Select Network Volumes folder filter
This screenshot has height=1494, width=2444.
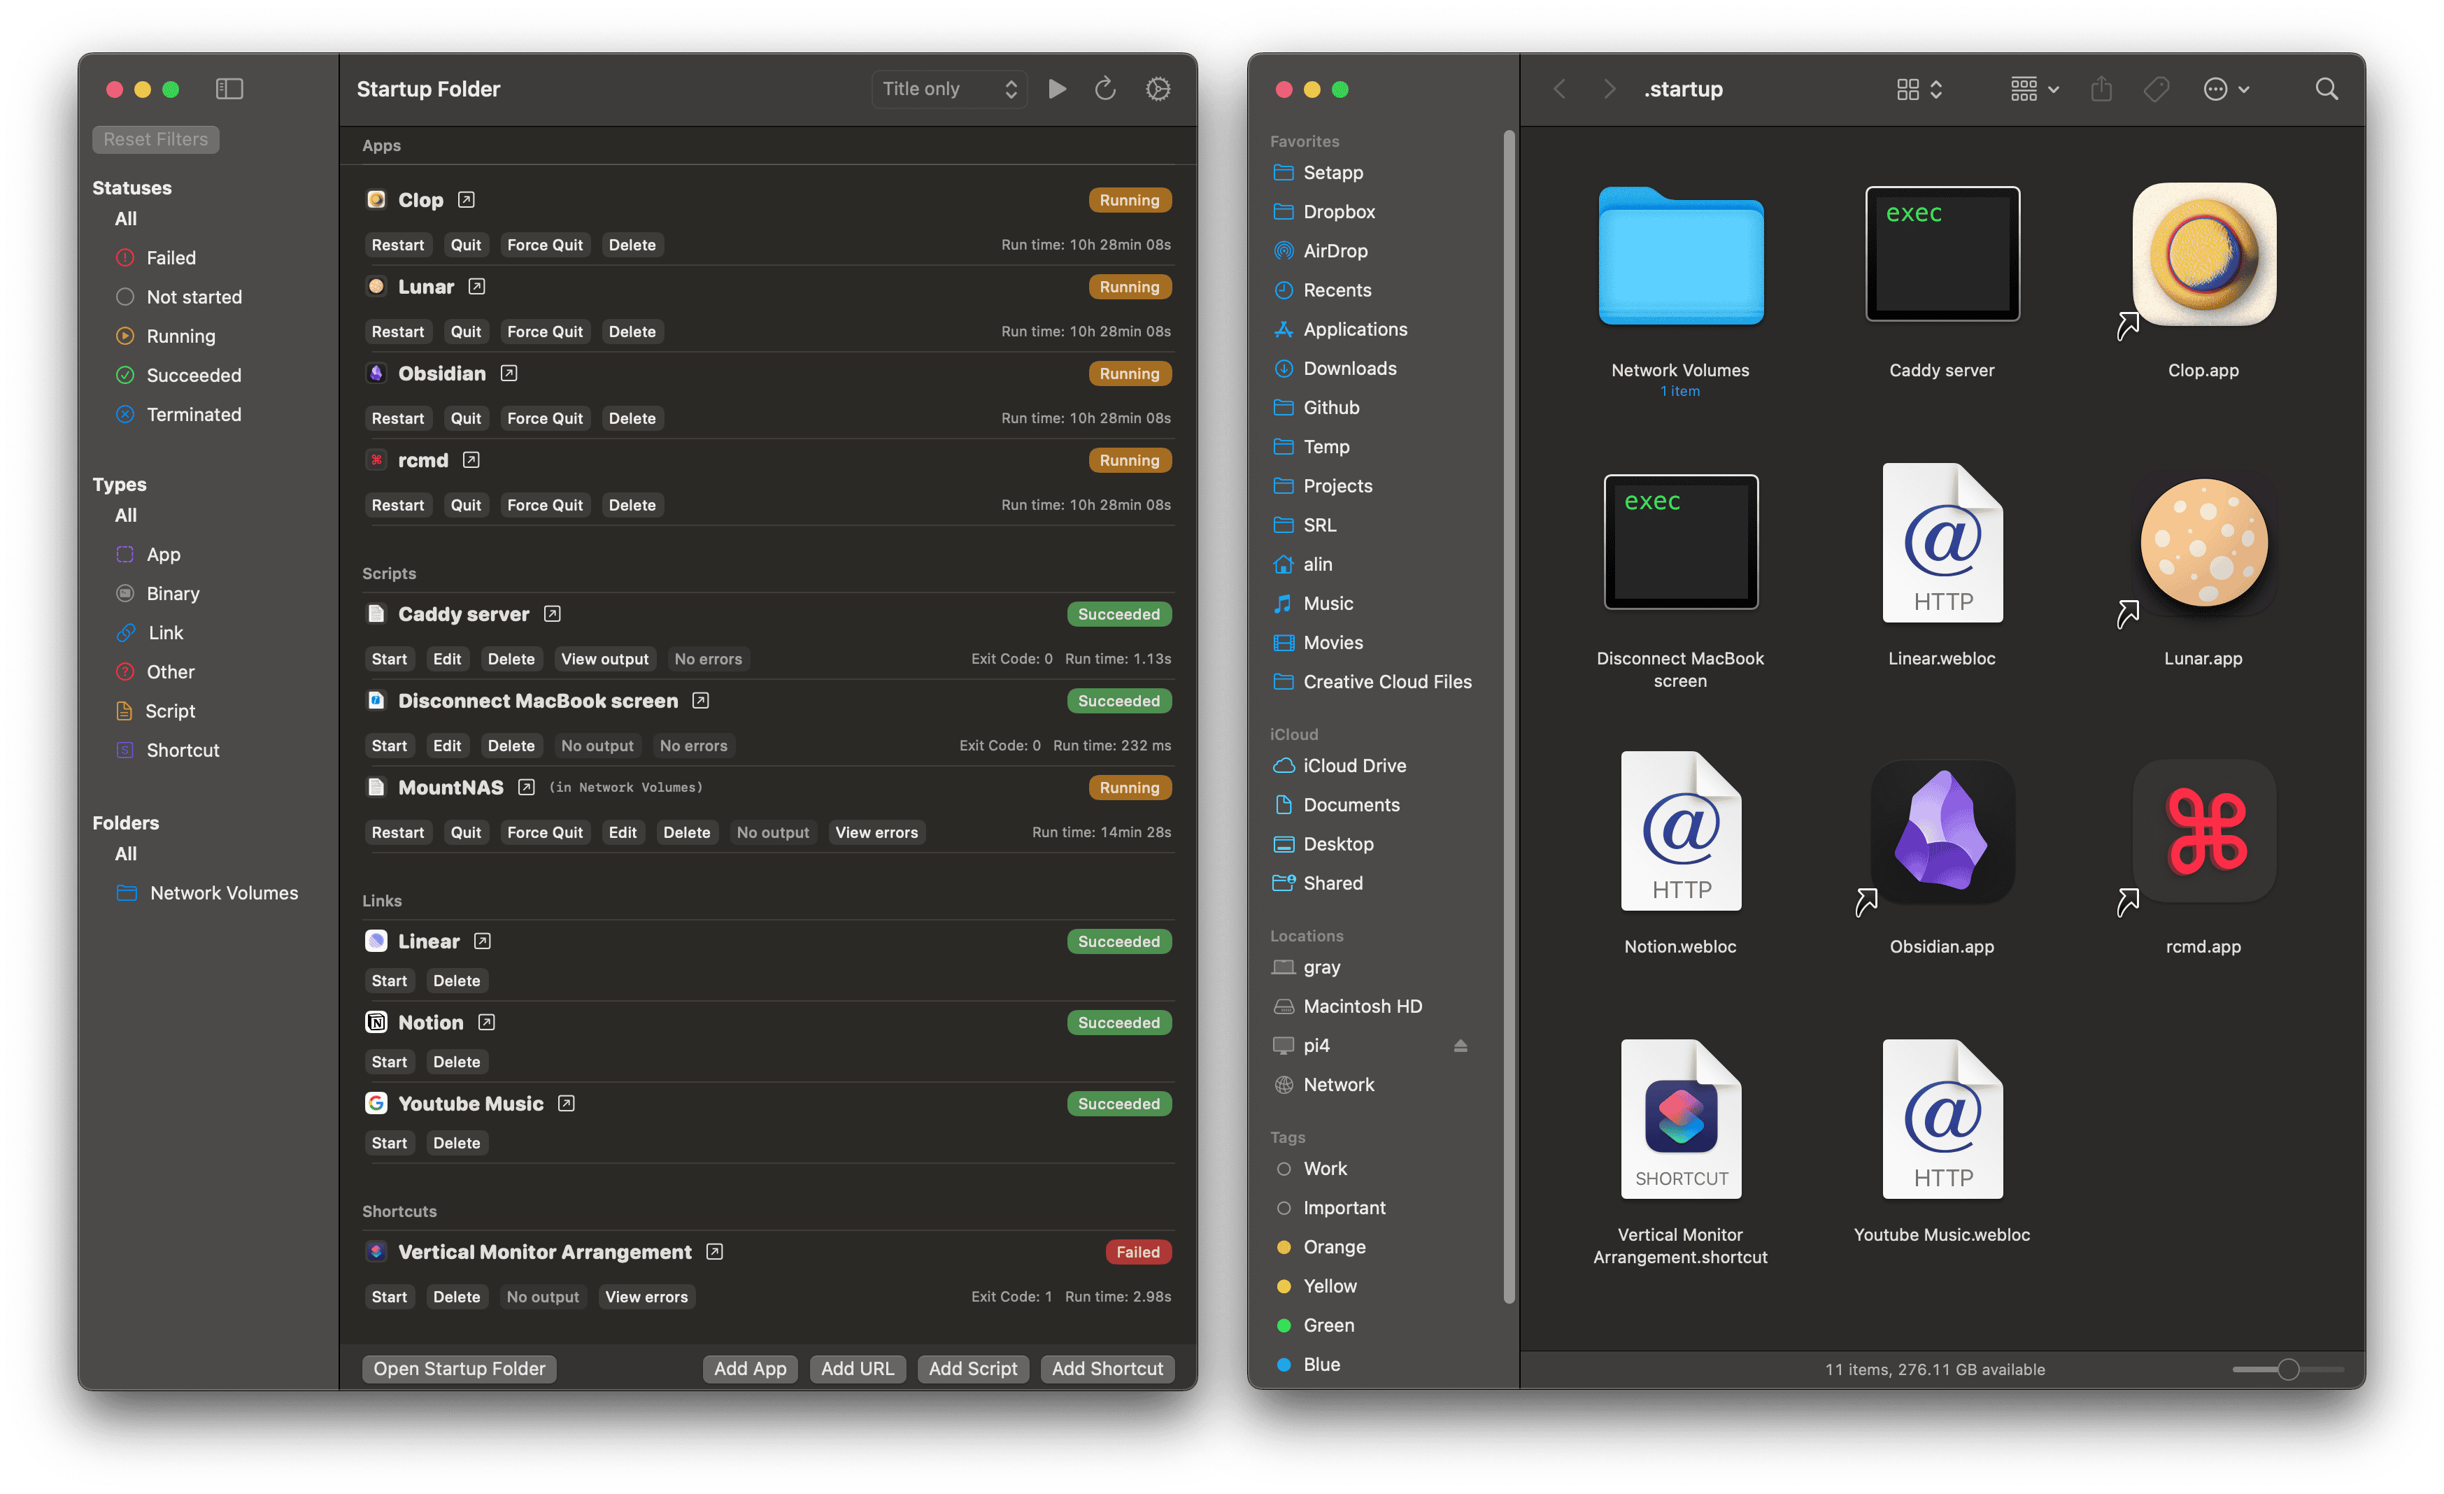(x=223, y=892)
